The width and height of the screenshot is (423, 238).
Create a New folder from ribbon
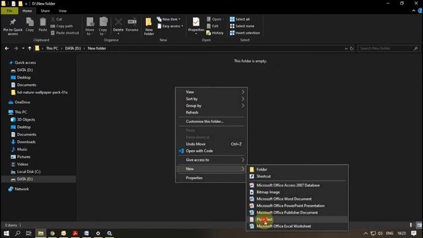point(149,26)
